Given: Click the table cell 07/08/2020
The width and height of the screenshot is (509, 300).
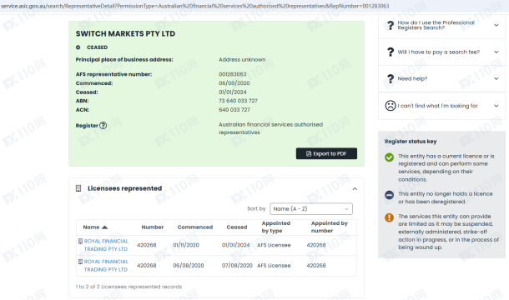Looking at the screenshot, I should pyautogui.click(x=237, y=266).
